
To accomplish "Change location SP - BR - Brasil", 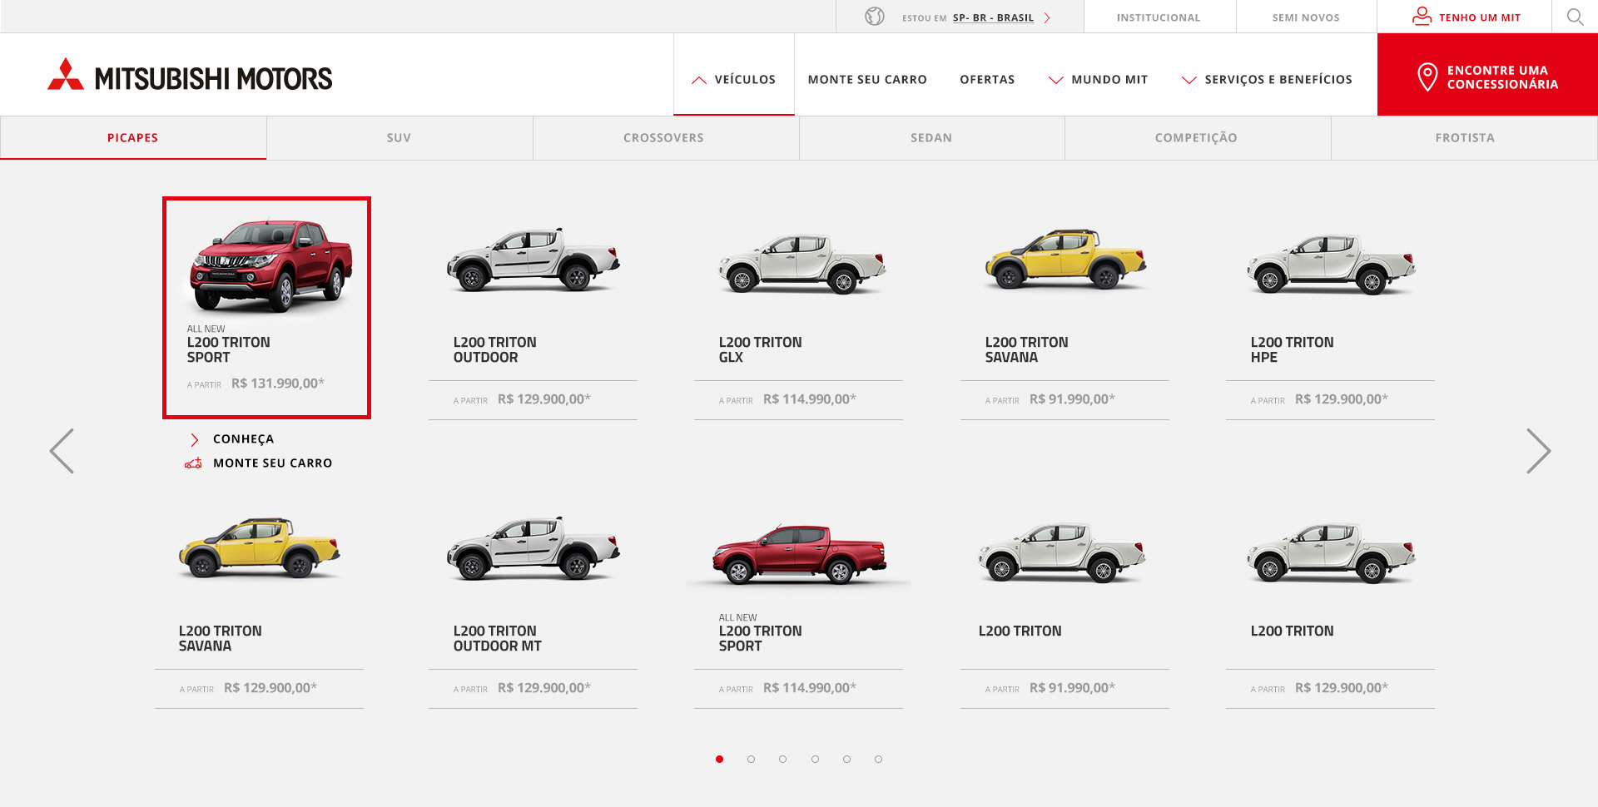I will [993, 17].
